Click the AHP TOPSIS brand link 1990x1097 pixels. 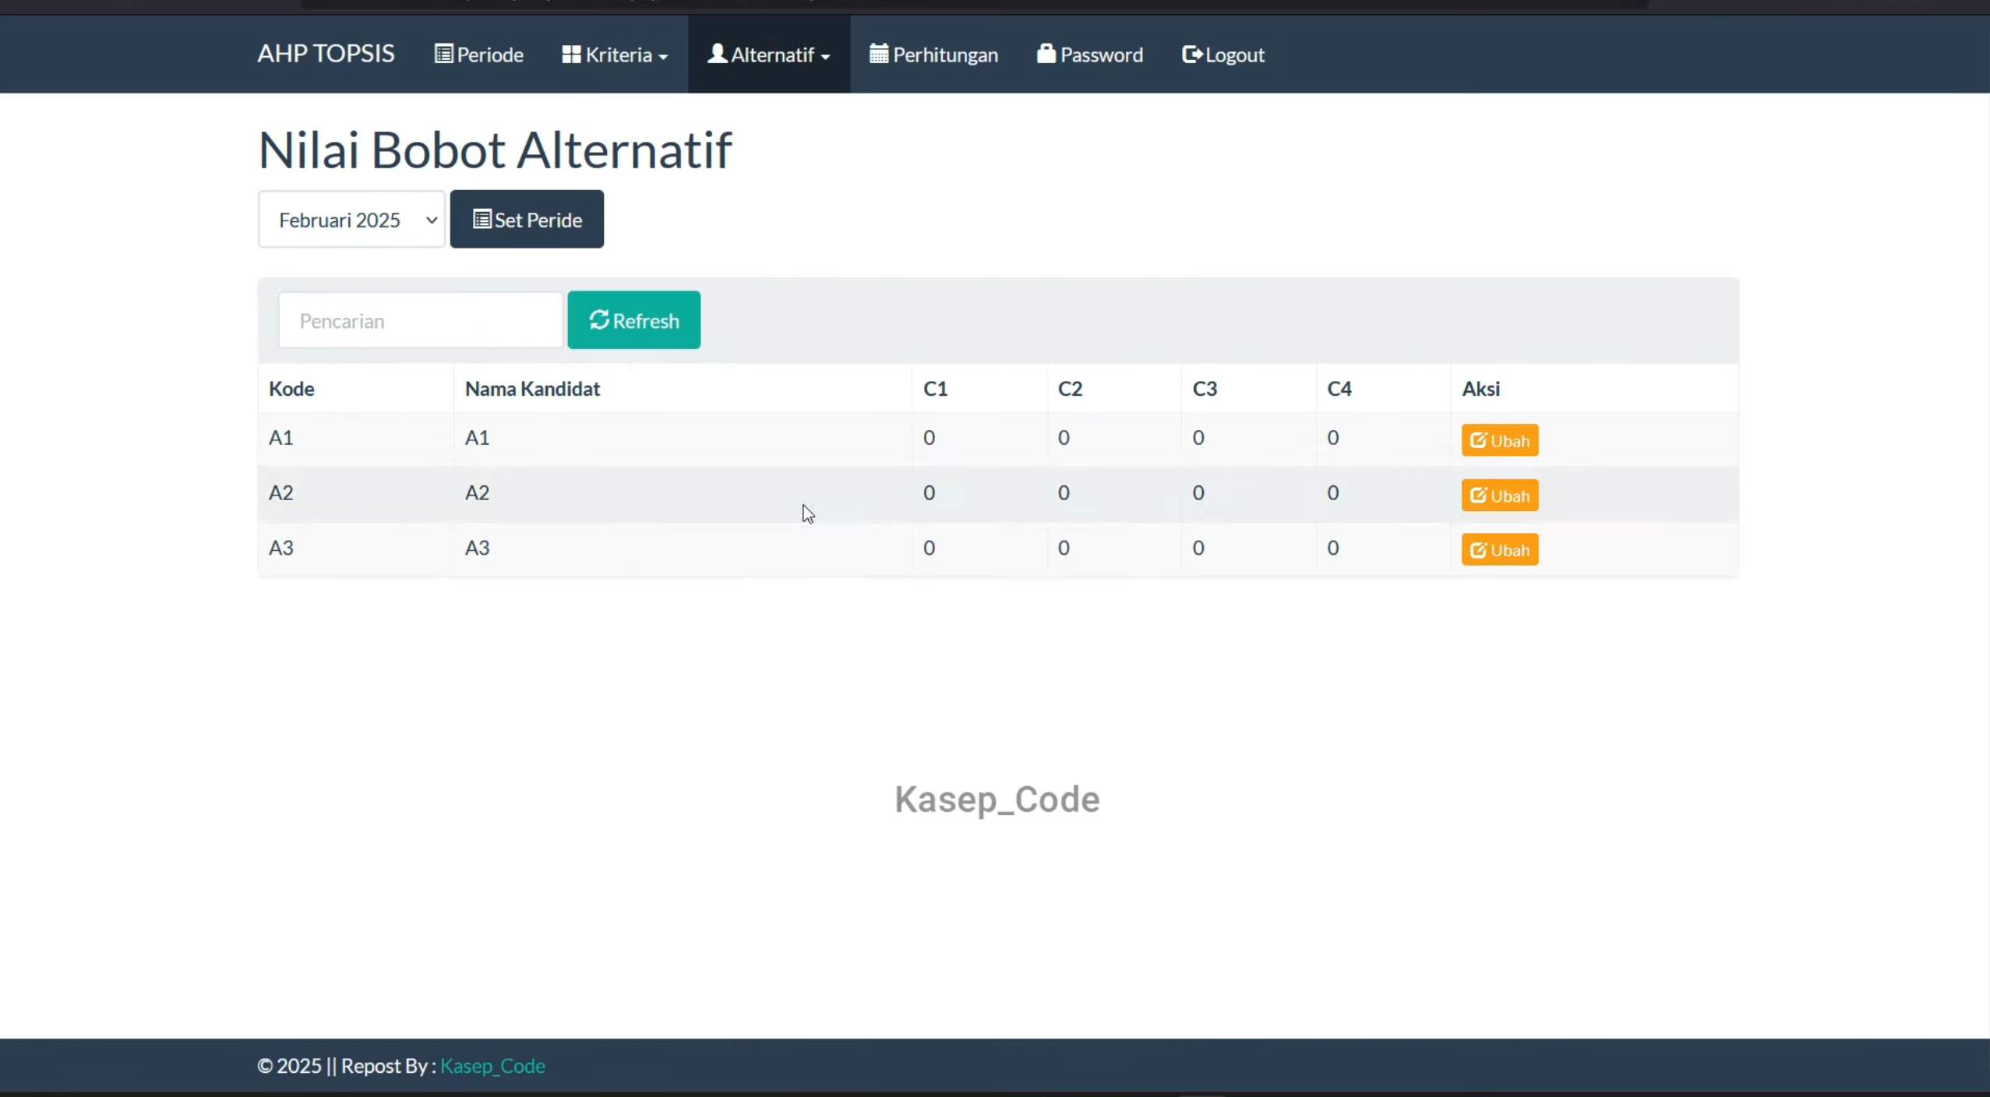click(326, 54)
